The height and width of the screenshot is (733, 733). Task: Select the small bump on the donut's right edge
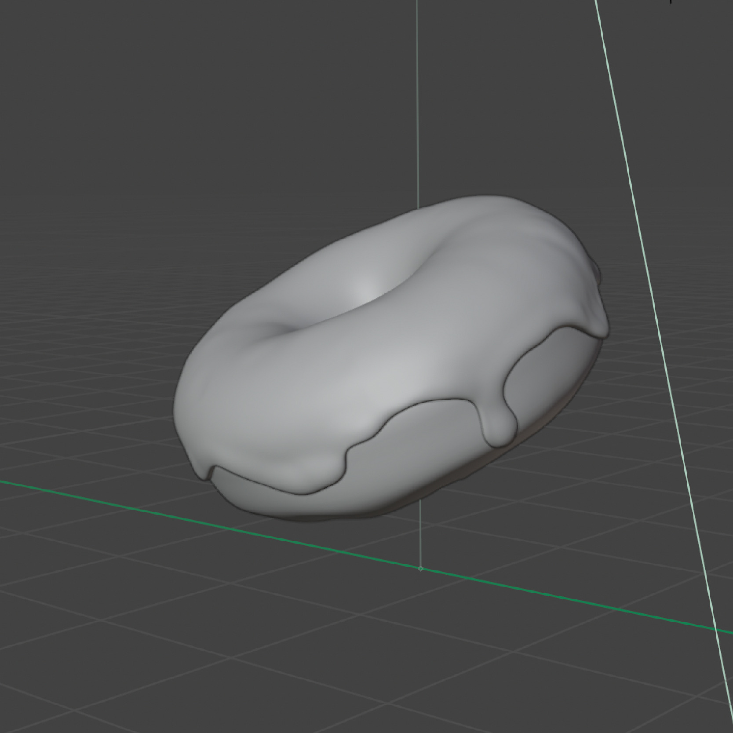pyautogui.click(x=596, y=271)
